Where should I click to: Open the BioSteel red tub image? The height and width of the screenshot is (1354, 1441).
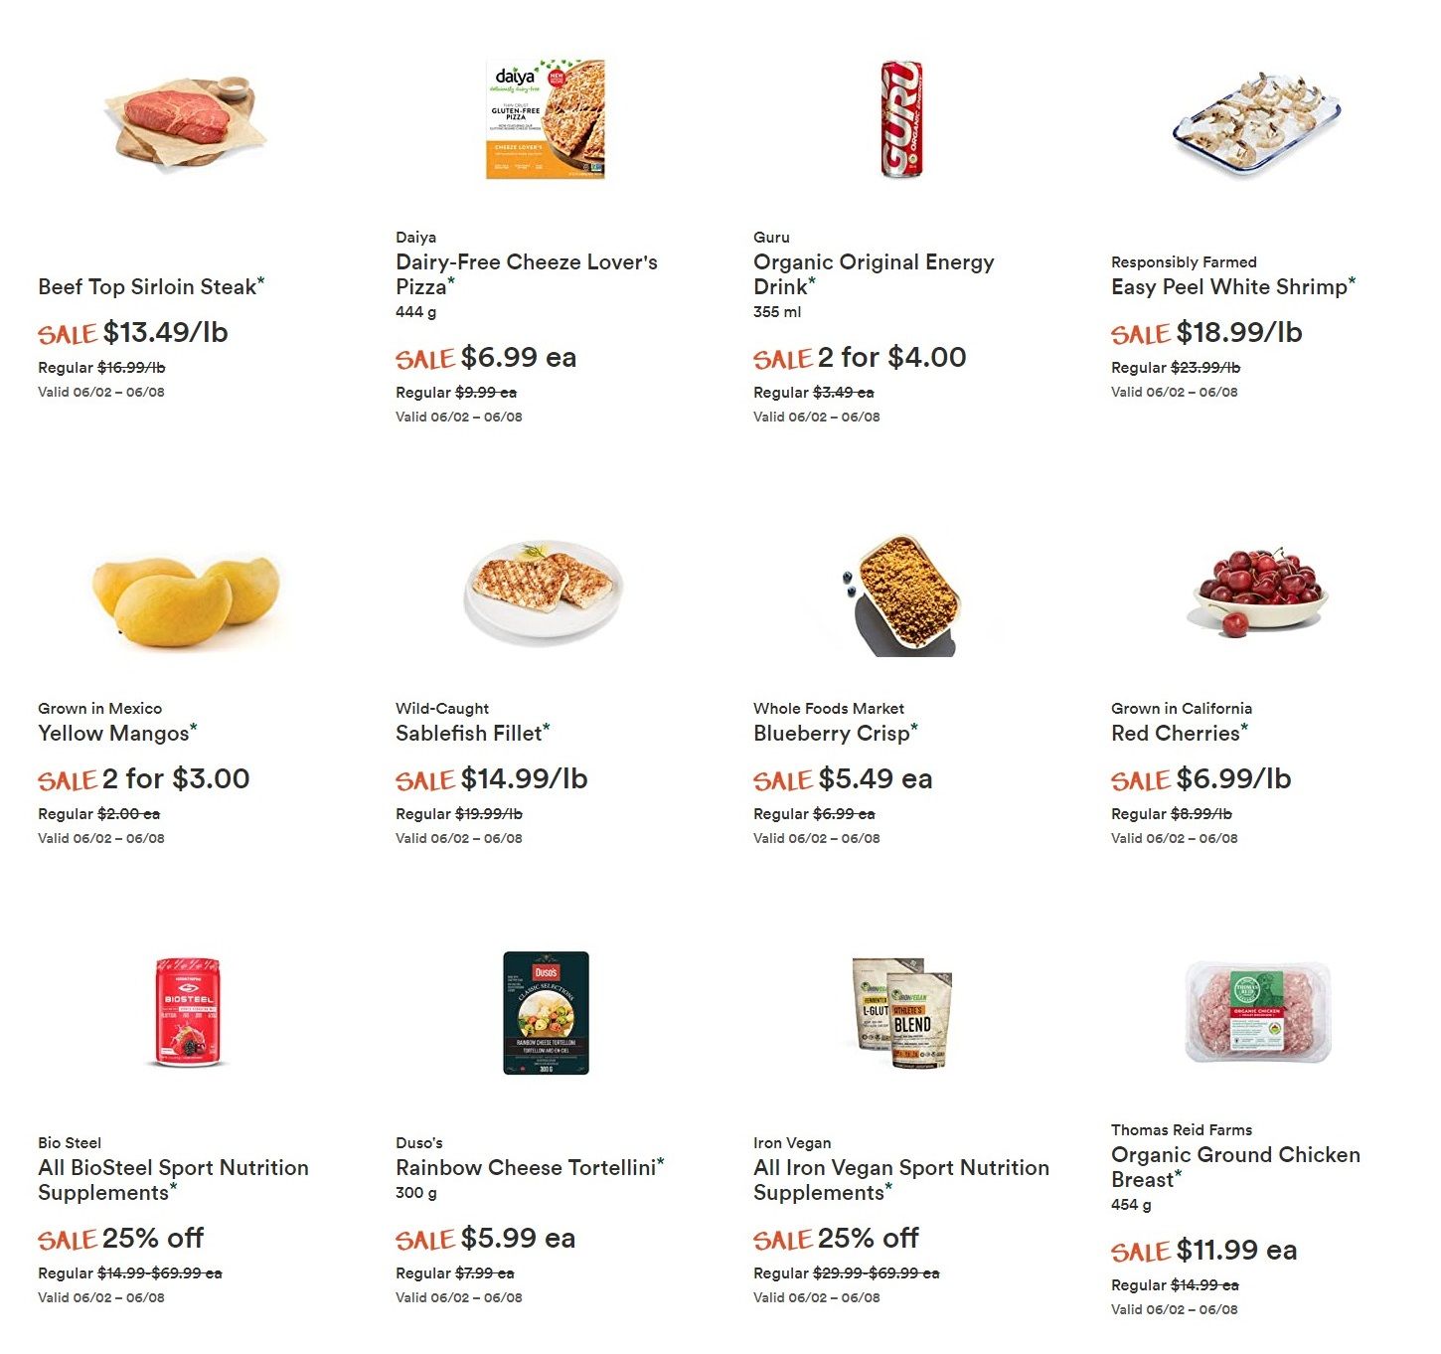tap(188, 1012)
